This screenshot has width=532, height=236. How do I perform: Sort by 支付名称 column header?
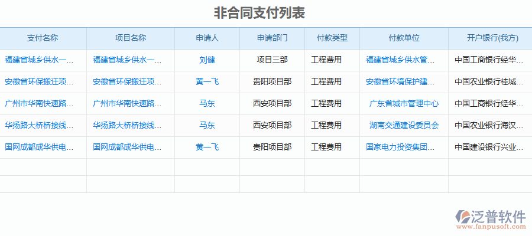click(43, 38)
